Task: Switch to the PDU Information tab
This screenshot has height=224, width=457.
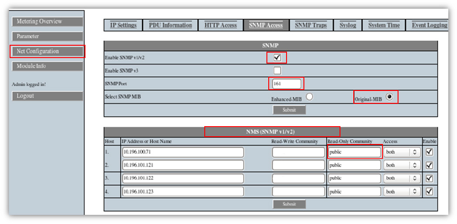Action: 170,26
